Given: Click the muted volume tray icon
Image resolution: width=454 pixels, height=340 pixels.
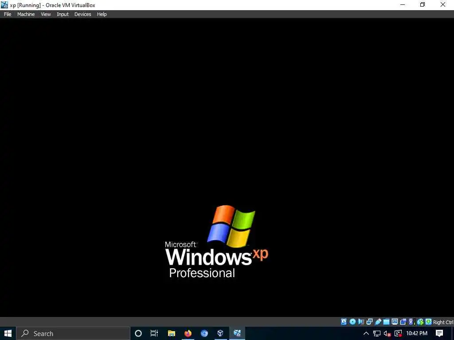Looking at the screenshot, I should click(x=387, y=334).
